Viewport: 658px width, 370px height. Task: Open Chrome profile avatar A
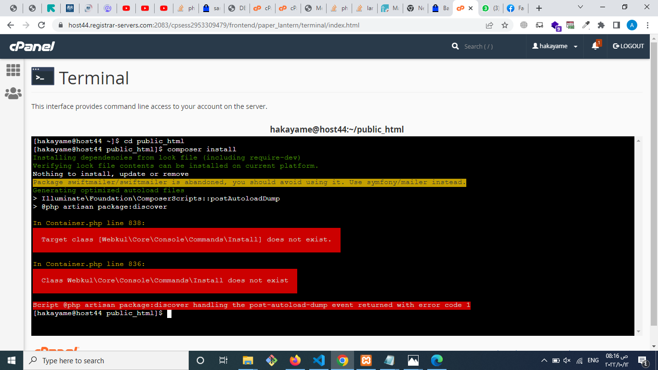tap(632, 25)
